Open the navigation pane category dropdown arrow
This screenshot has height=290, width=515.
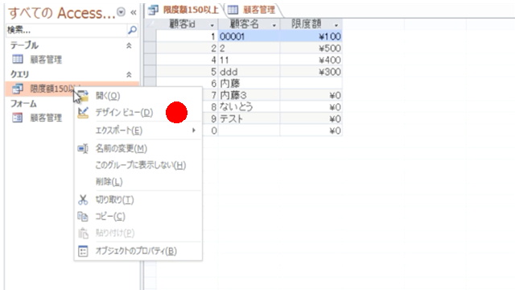click(x=122, y=12)
